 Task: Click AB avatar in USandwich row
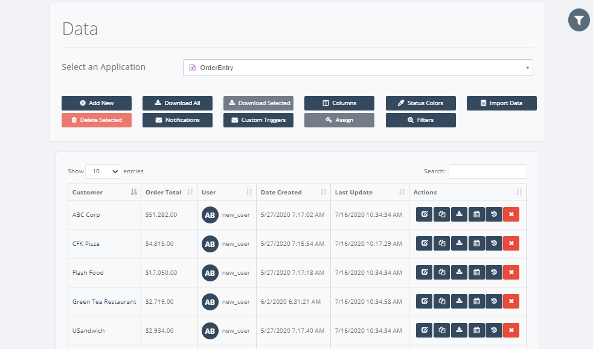(x=210, y=331)
